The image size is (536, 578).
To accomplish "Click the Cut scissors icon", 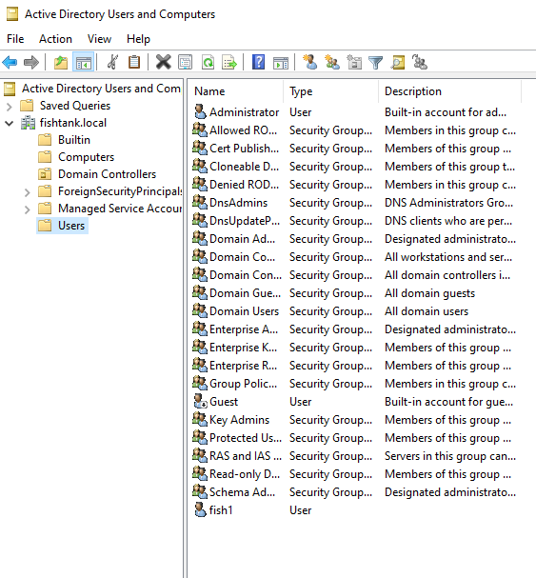I will (112, 62).
